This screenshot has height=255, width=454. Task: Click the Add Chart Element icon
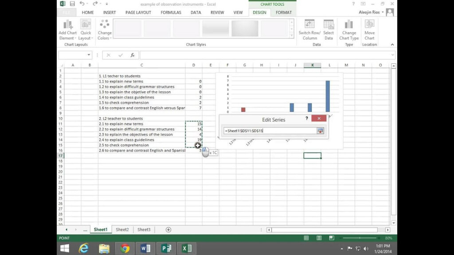click(x=67, y=24)
